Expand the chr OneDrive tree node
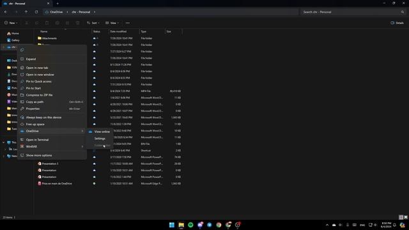Viewport: 409px width, 230px height. tap(3, 47)
